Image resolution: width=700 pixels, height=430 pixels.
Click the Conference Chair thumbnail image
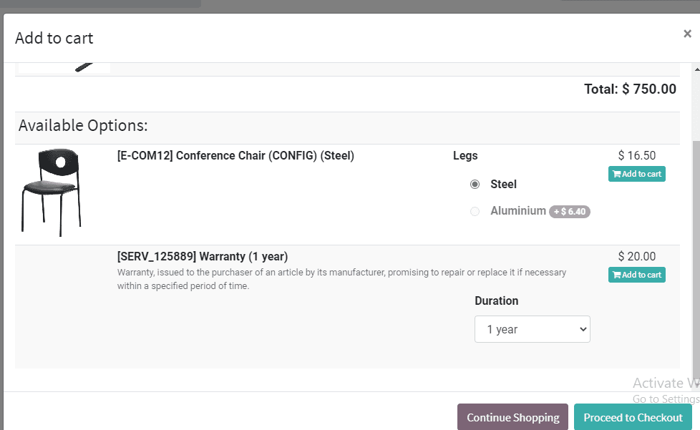(52, 192)
